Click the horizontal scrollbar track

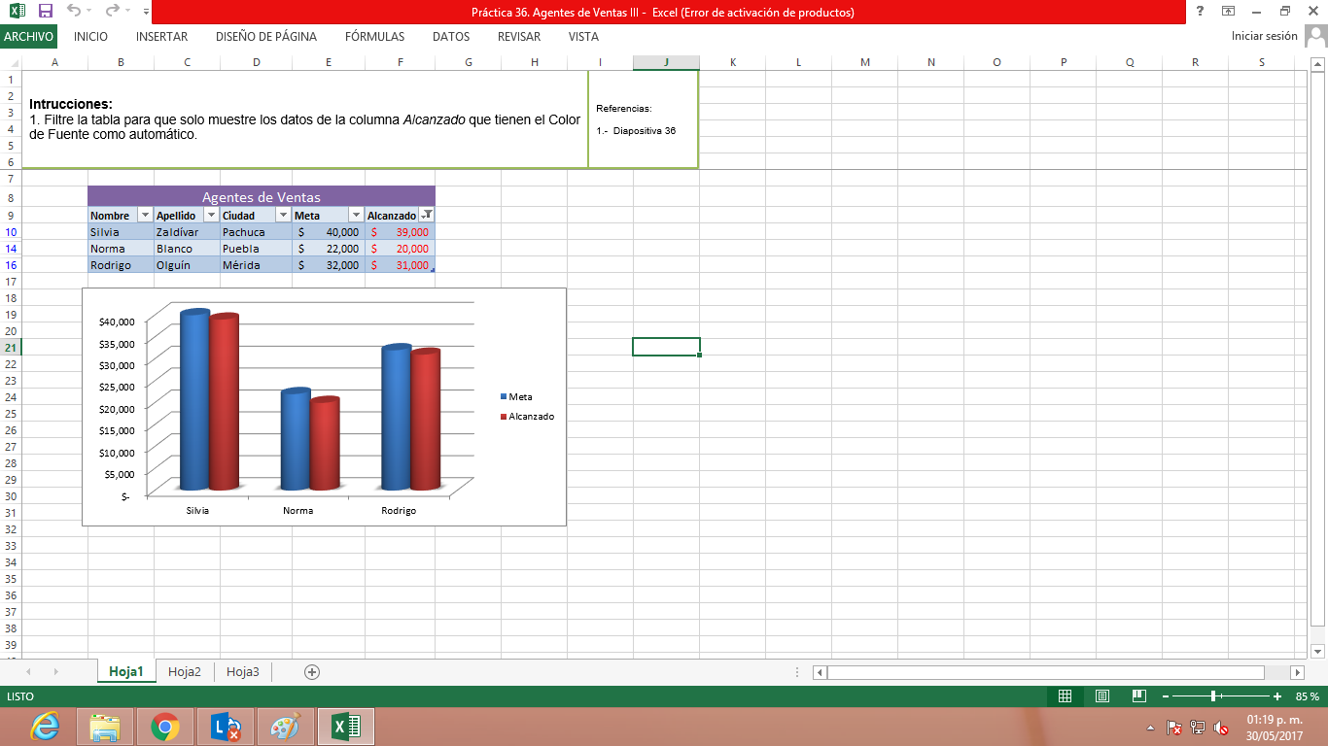[x=1045, y=672]
